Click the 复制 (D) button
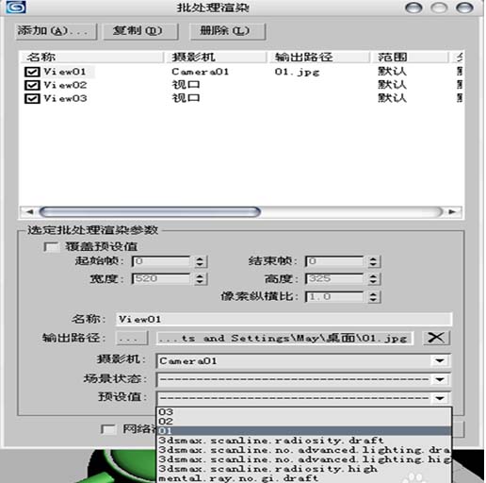The height and width of the screenshot is (483, 486). [140, 31]
